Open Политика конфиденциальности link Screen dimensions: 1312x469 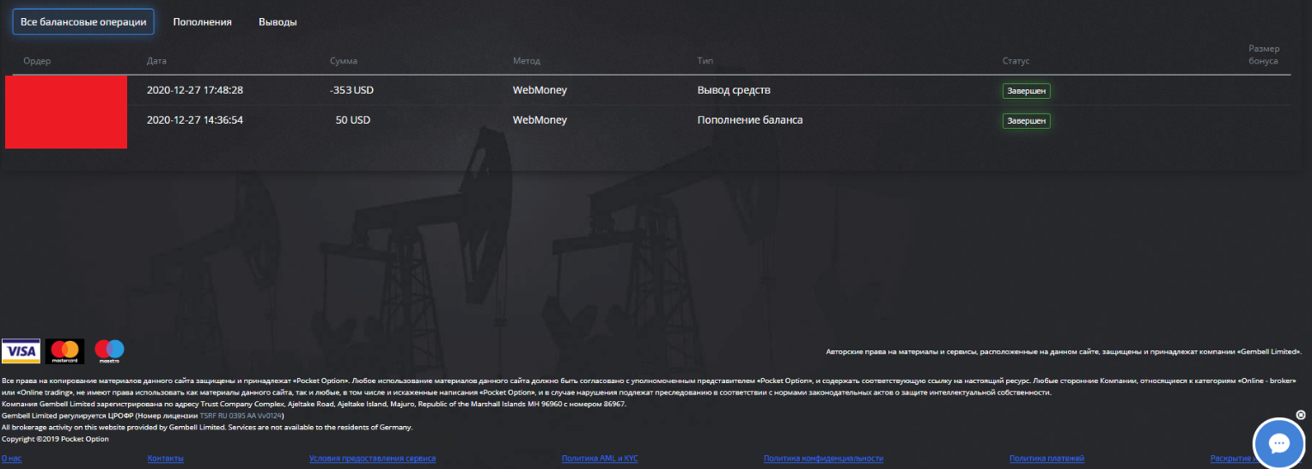point(823,459)
